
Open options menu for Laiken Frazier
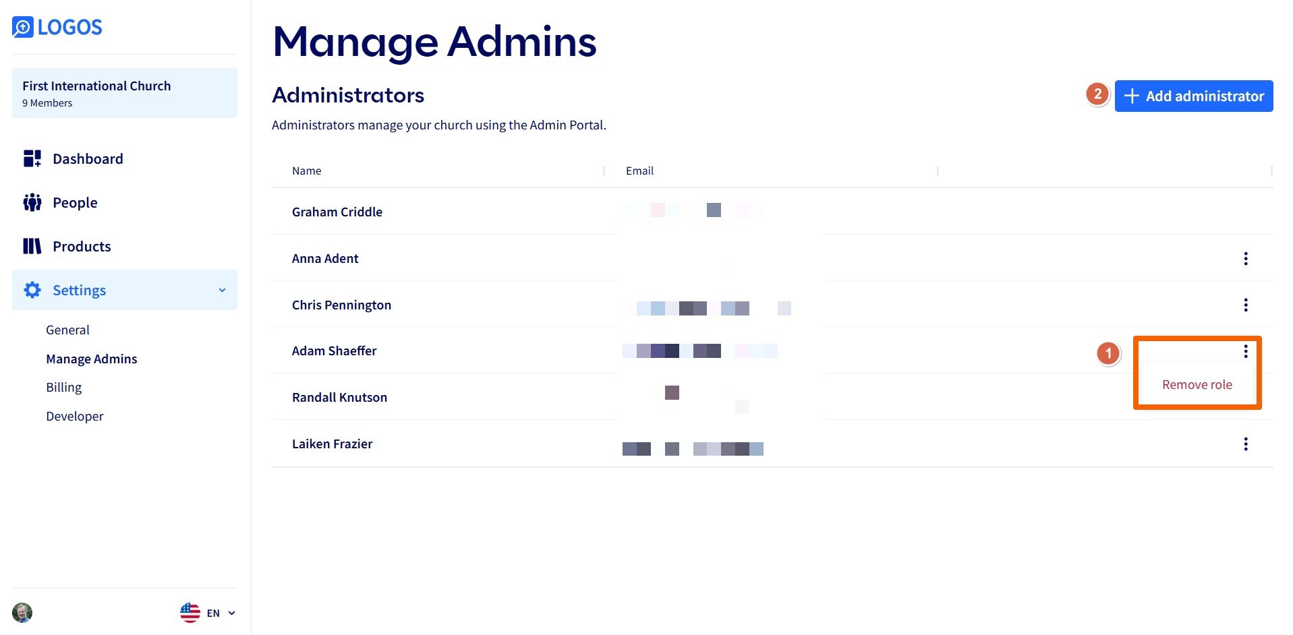tap(1245, 444)
